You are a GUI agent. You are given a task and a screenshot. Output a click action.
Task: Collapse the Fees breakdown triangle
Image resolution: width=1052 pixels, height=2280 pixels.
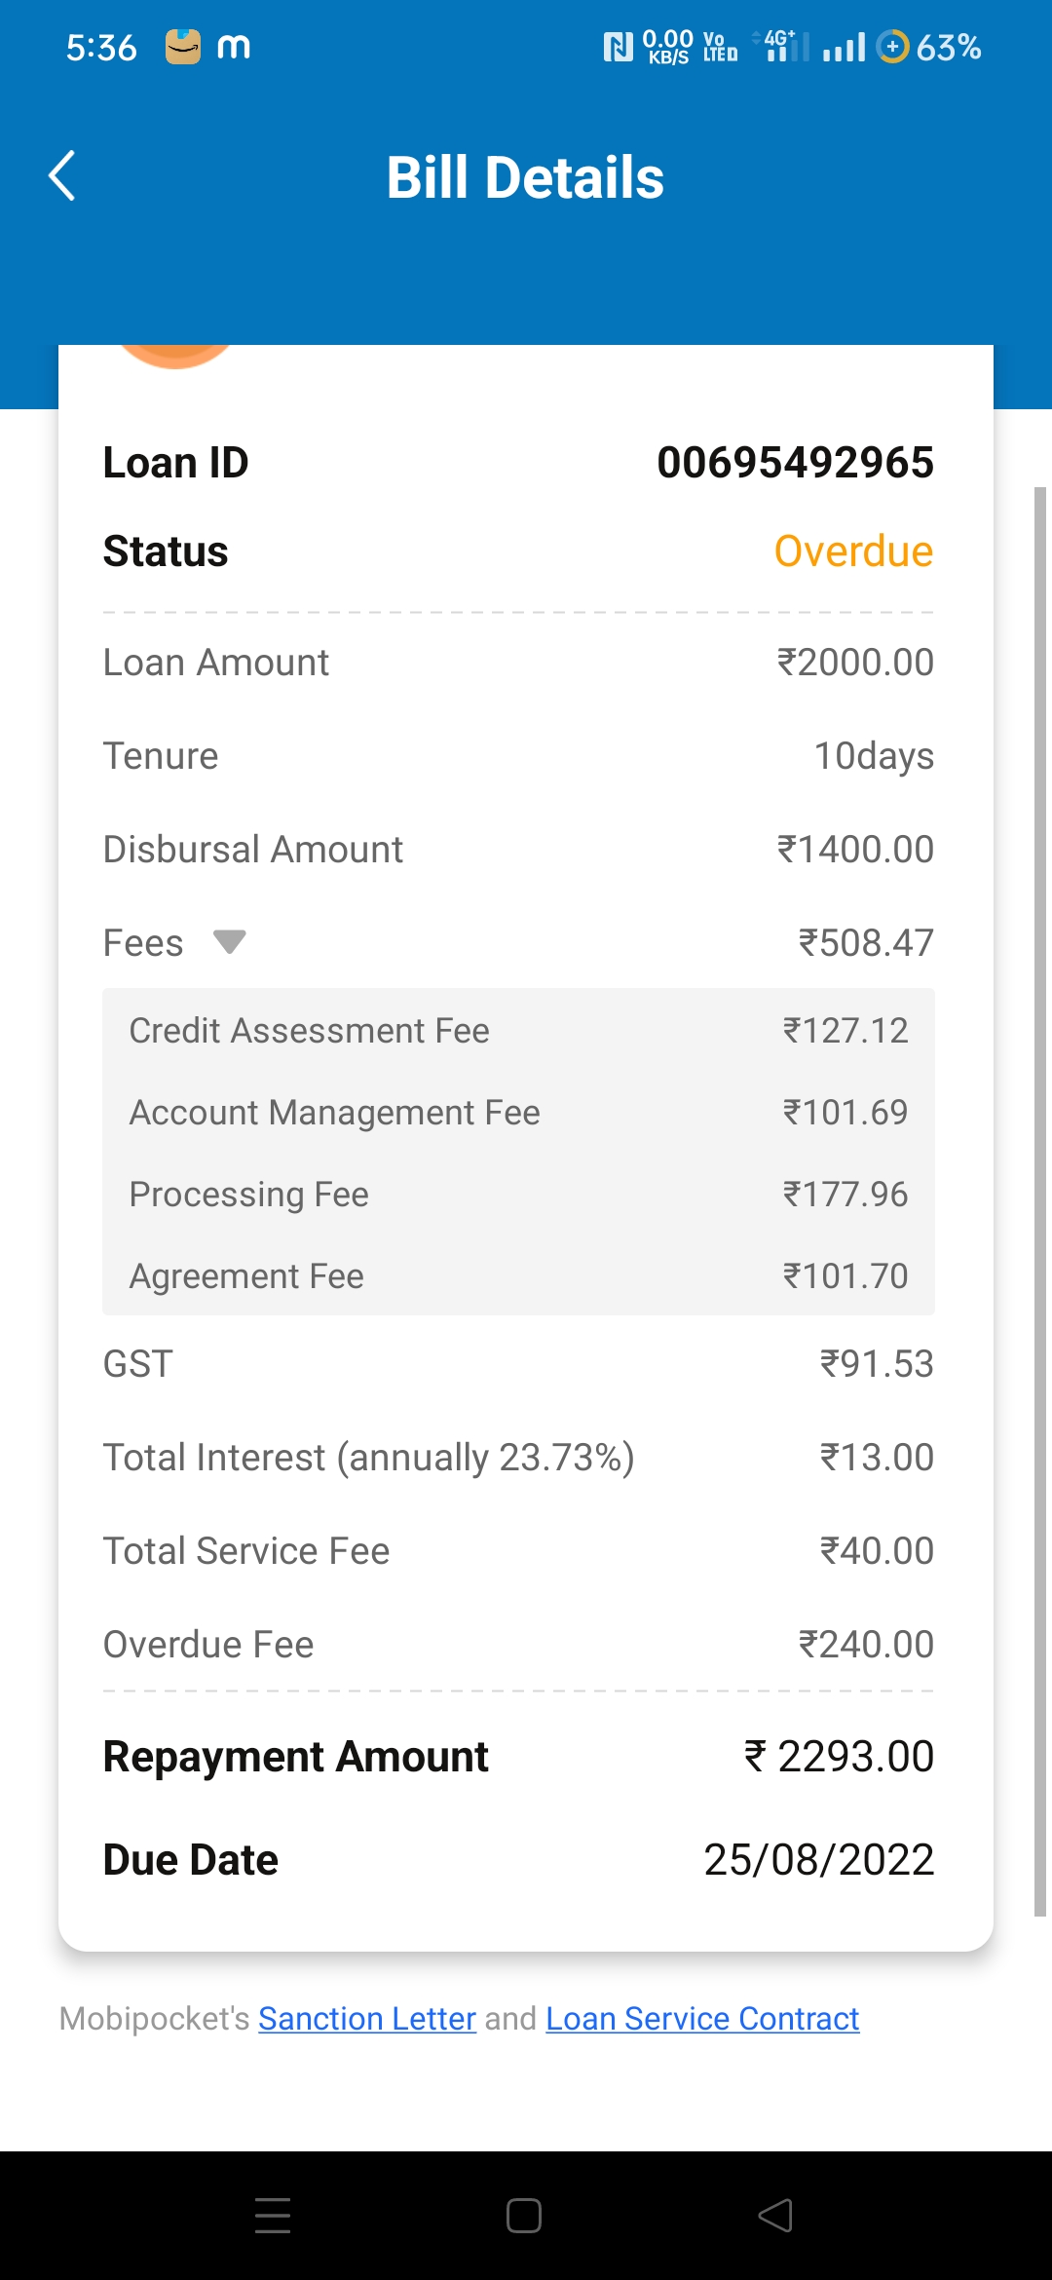tap(230, 942)
